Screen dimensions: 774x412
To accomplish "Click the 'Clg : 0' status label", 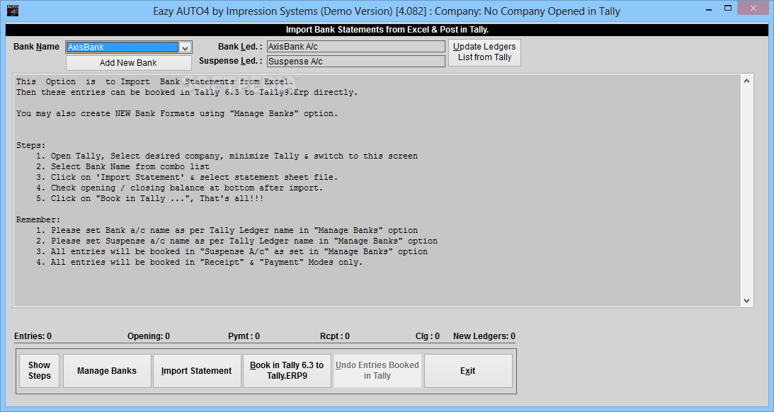I will [x=427, y=336].
